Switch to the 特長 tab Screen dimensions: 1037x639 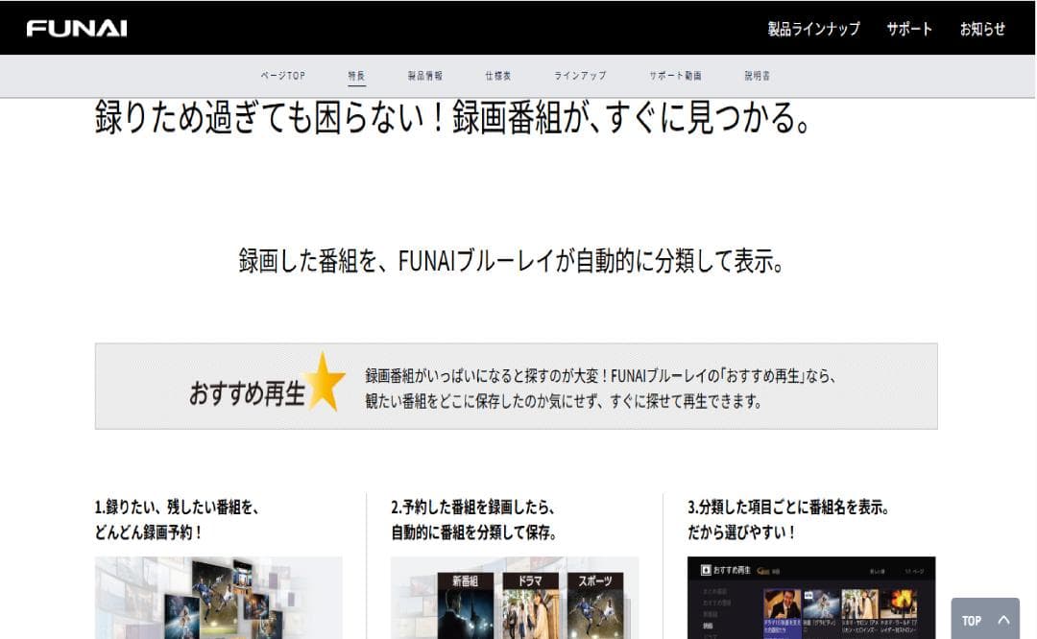tap(355, 74)
